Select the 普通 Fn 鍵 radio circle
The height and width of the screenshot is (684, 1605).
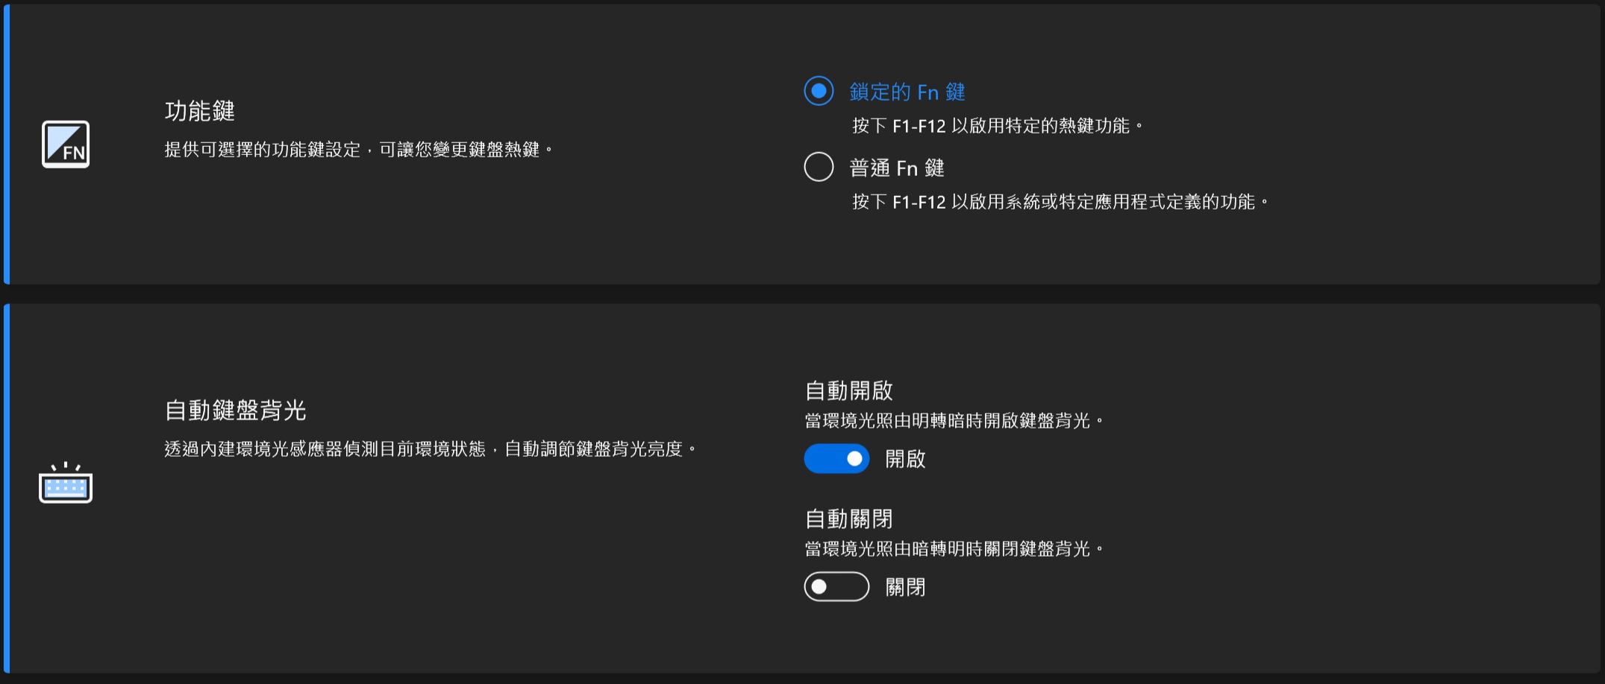pos(819,167)
